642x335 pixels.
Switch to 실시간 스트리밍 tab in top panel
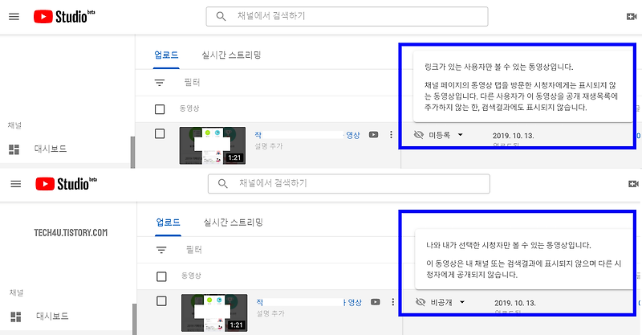(x=231, y=55)
